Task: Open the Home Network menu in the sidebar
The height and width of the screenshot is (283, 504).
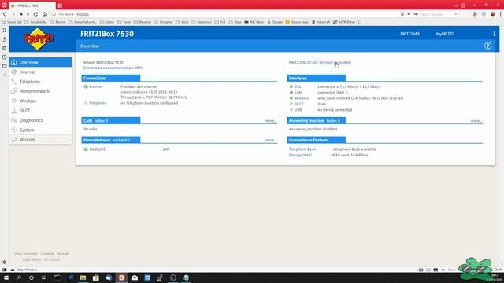Action: [40, 91]
